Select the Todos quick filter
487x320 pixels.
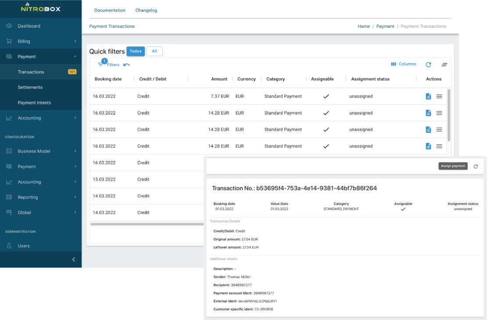pyautogui.click(x=136, y=51)
